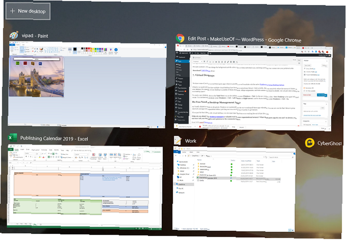346x240 pixels.
Task: Click the refresh icon in Work explorer
Action: click(x=266, y=157)
